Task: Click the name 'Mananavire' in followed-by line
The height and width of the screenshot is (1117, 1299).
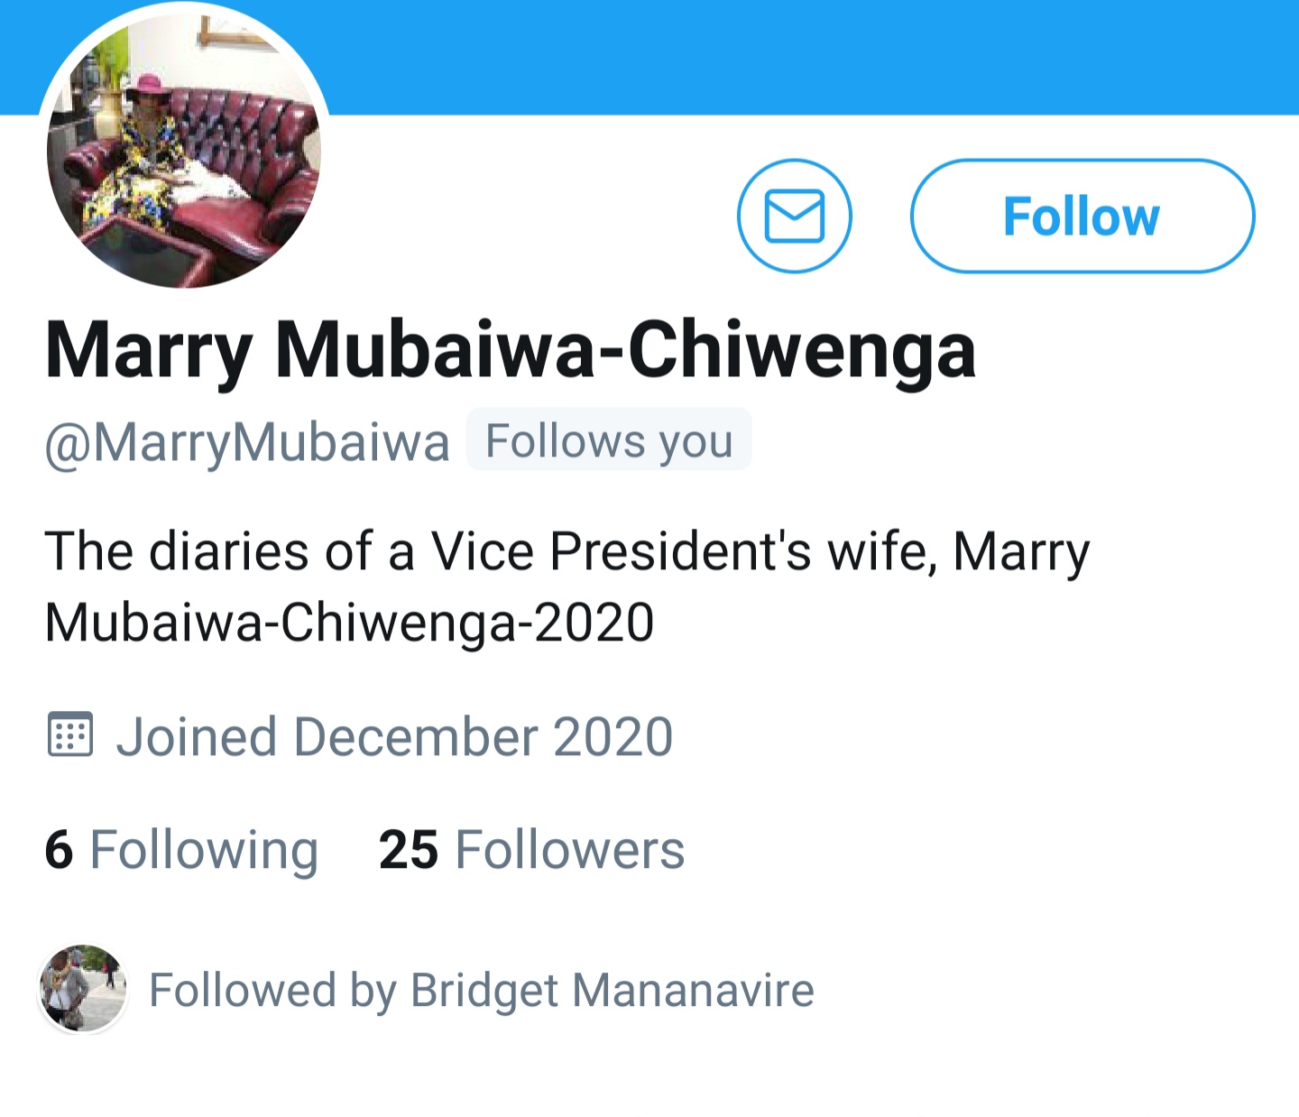Action: pos(693,990)
